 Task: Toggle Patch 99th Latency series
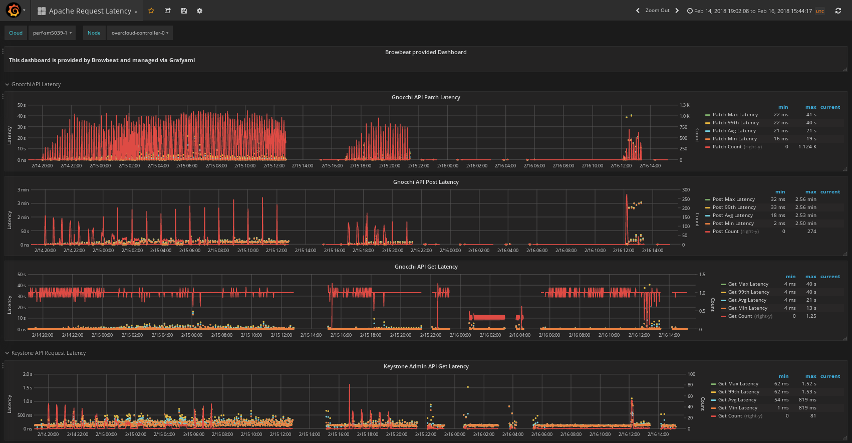click(735, 123)
